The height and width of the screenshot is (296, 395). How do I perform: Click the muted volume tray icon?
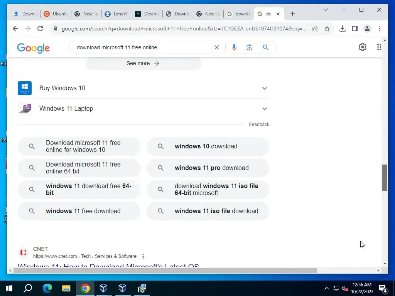(345, 288)
